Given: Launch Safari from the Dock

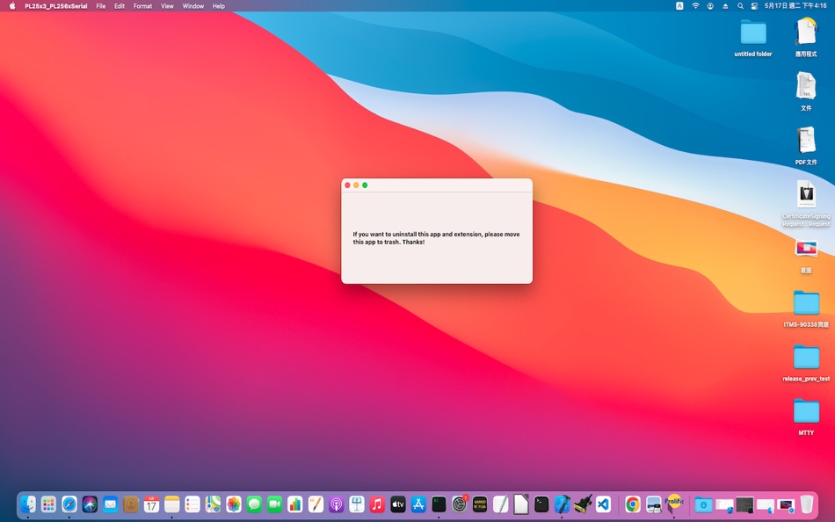Looking at the screenshot, I should 69,504.
